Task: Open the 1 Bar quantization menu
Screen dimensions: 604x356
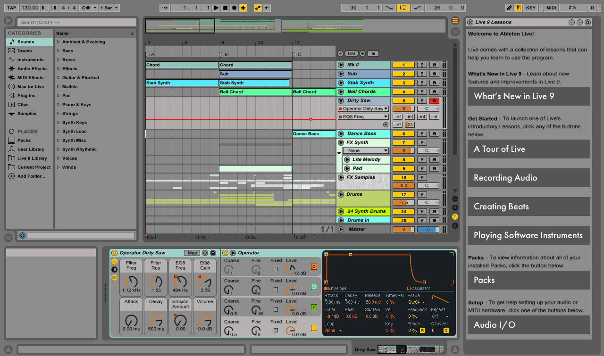Action: [x=109, y=8]
